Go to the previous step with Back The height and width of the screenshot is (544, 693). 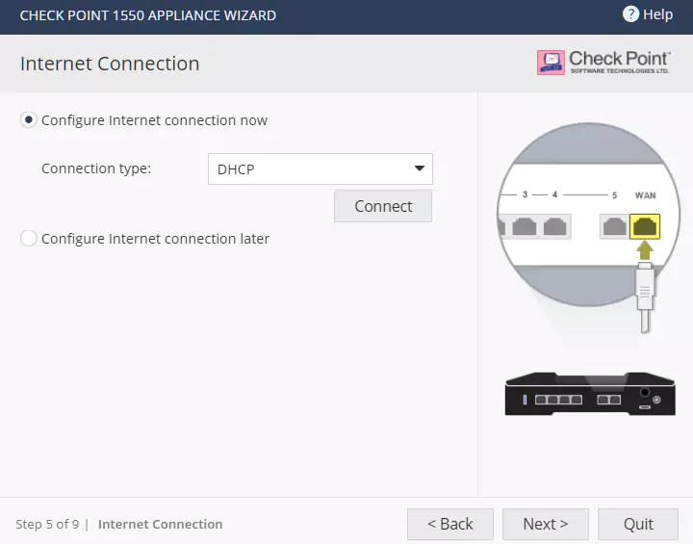(450, 524)
